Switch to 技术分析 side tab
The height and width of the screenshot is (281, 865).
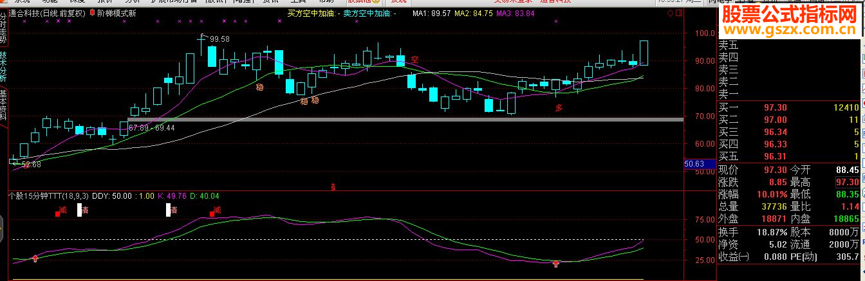click(3, 67)
